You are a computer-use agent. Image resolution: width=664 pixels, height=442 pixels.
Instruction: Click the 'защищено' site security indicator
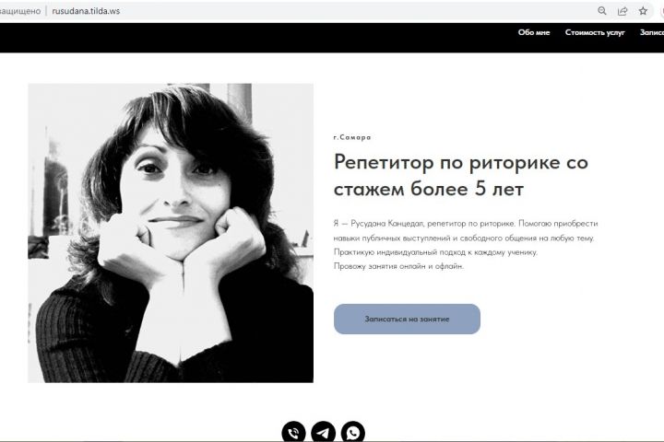point(20,11)
